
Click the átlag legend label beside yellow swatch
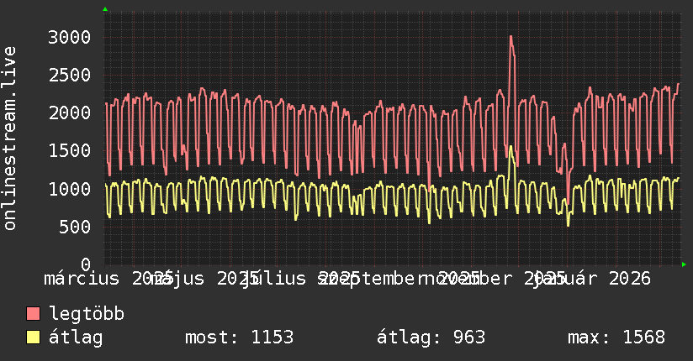click(76, 337)
